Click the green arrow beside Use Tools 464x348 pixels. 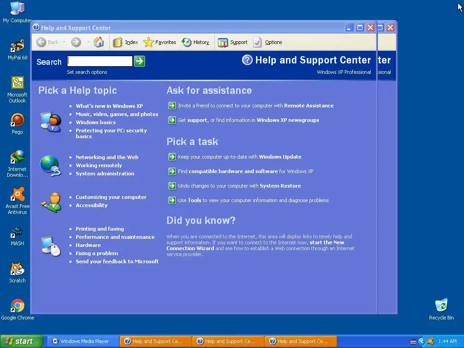tap(172, 200)
